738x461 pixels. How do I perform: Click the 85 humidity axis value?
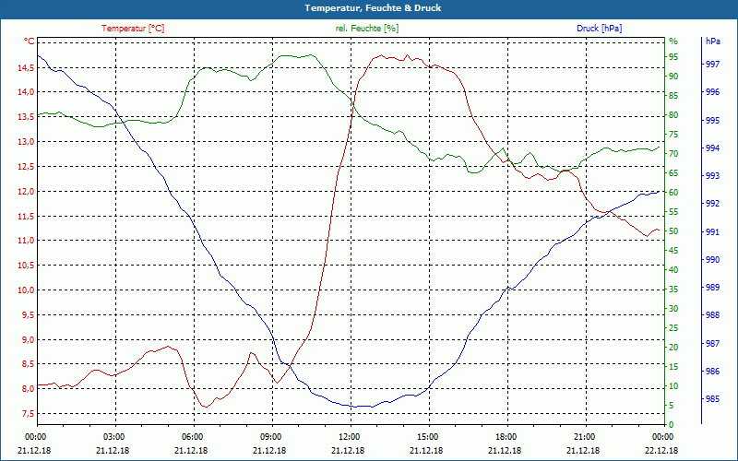tap(673, 96)
